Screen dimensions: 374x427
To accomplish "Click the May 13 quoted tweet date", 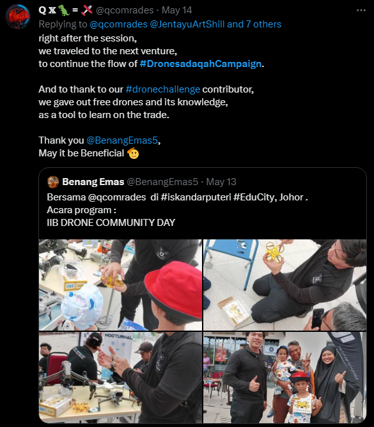I will coord(221,182).
